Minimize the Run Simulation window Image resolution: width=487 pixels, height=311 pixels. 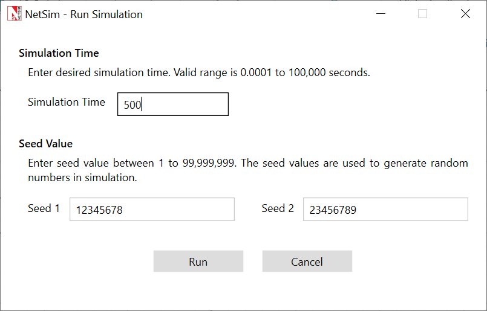381,14
